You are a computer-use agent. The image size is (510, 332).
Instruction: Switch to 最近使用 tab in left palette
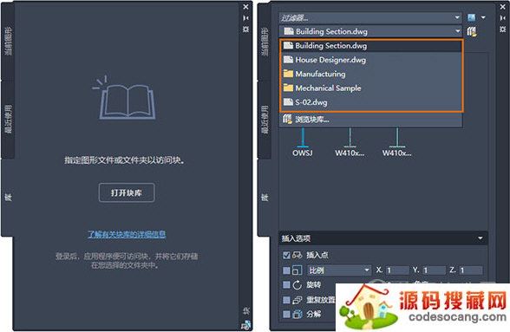point(8,119)
